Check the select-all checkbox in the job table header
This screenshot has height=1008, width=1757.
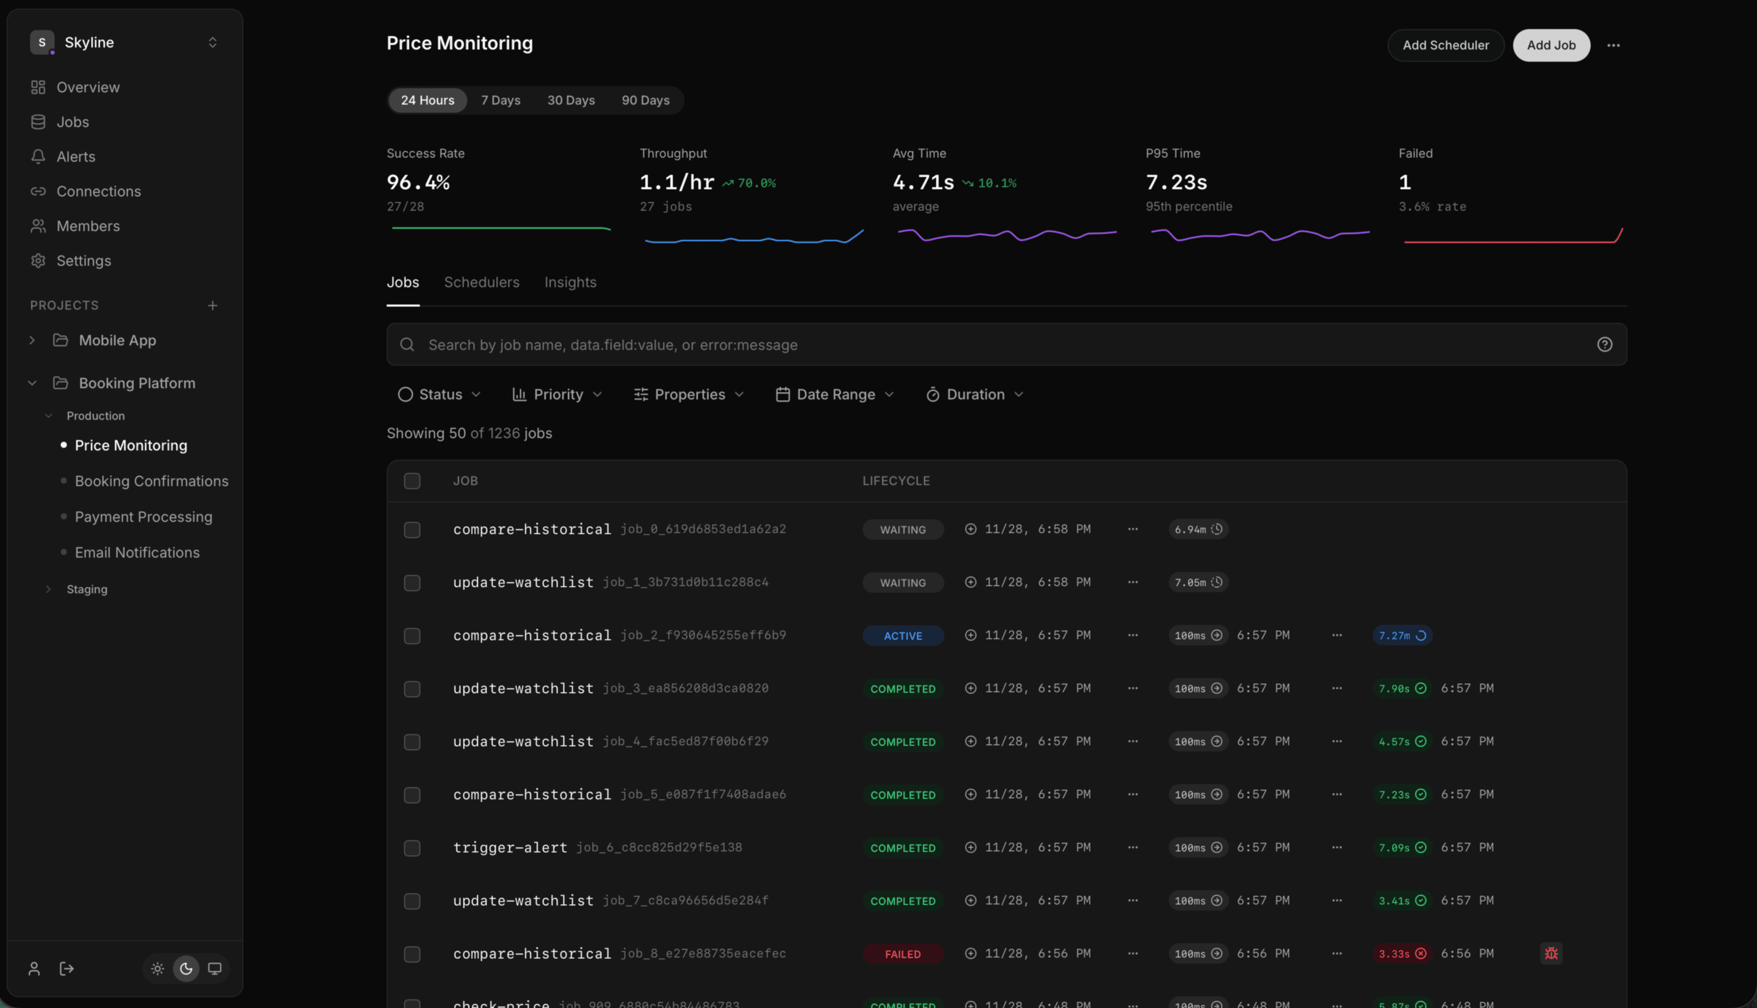tap(412, 481)
